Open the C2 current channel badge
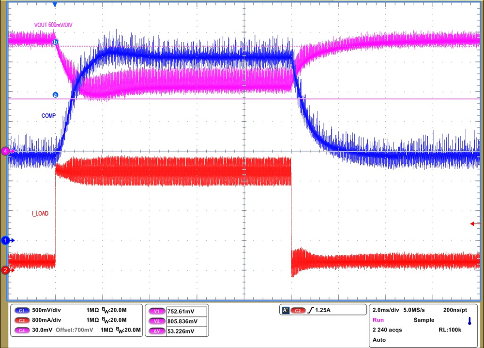This screenshot has width=484, height=348. tap(22, 320)
